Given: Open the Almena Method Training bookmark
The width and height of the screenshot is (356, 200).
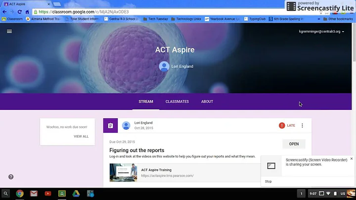Looking at the screenshot, I should [x=44, y=19].
